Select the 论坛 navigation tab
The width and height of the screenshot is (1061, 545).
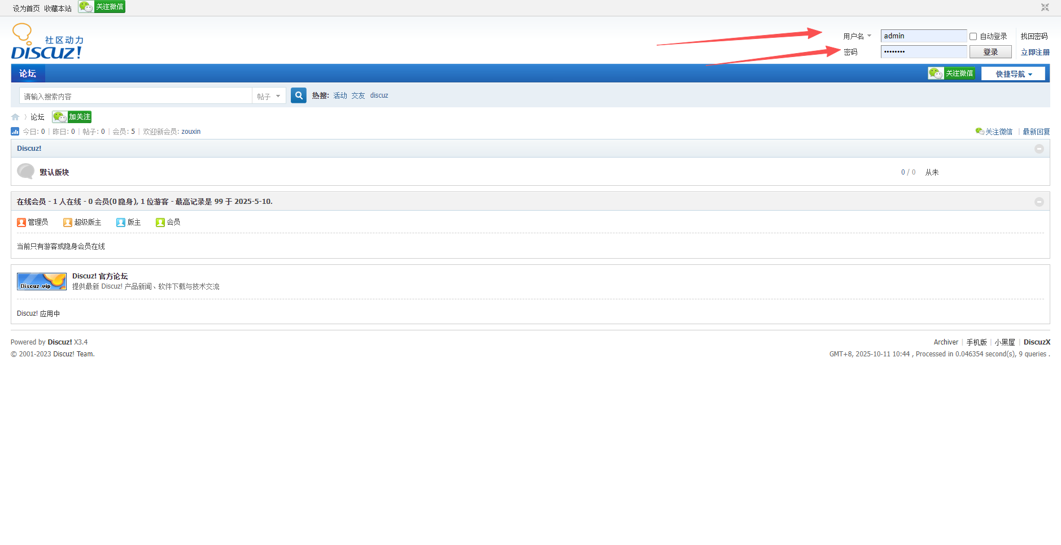(28, 73)
